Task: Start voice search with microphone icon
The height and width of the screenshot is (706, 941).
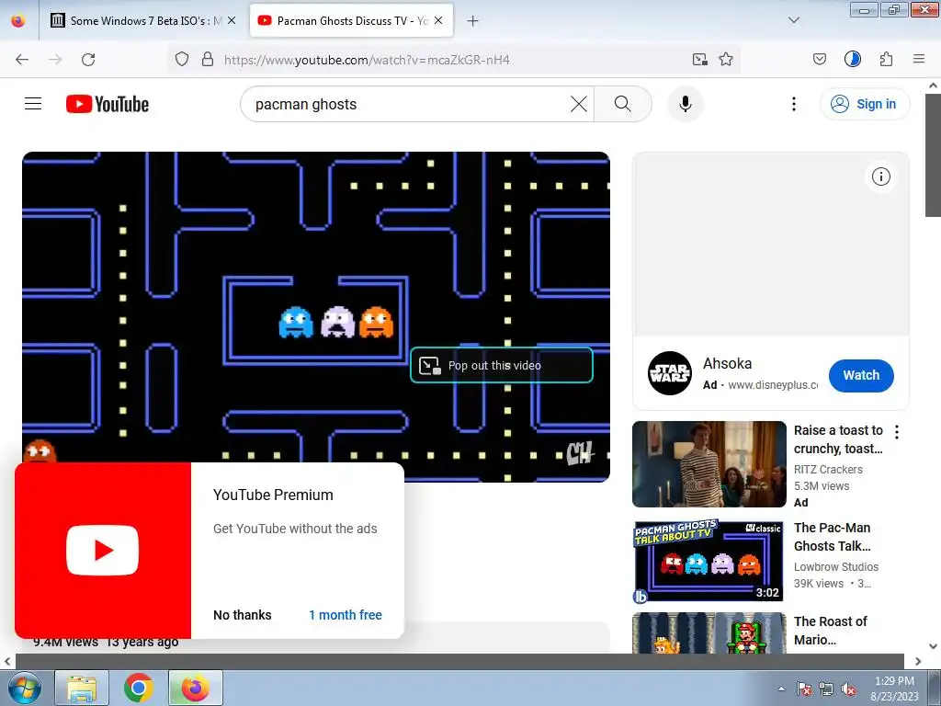Action: point(686,104)
